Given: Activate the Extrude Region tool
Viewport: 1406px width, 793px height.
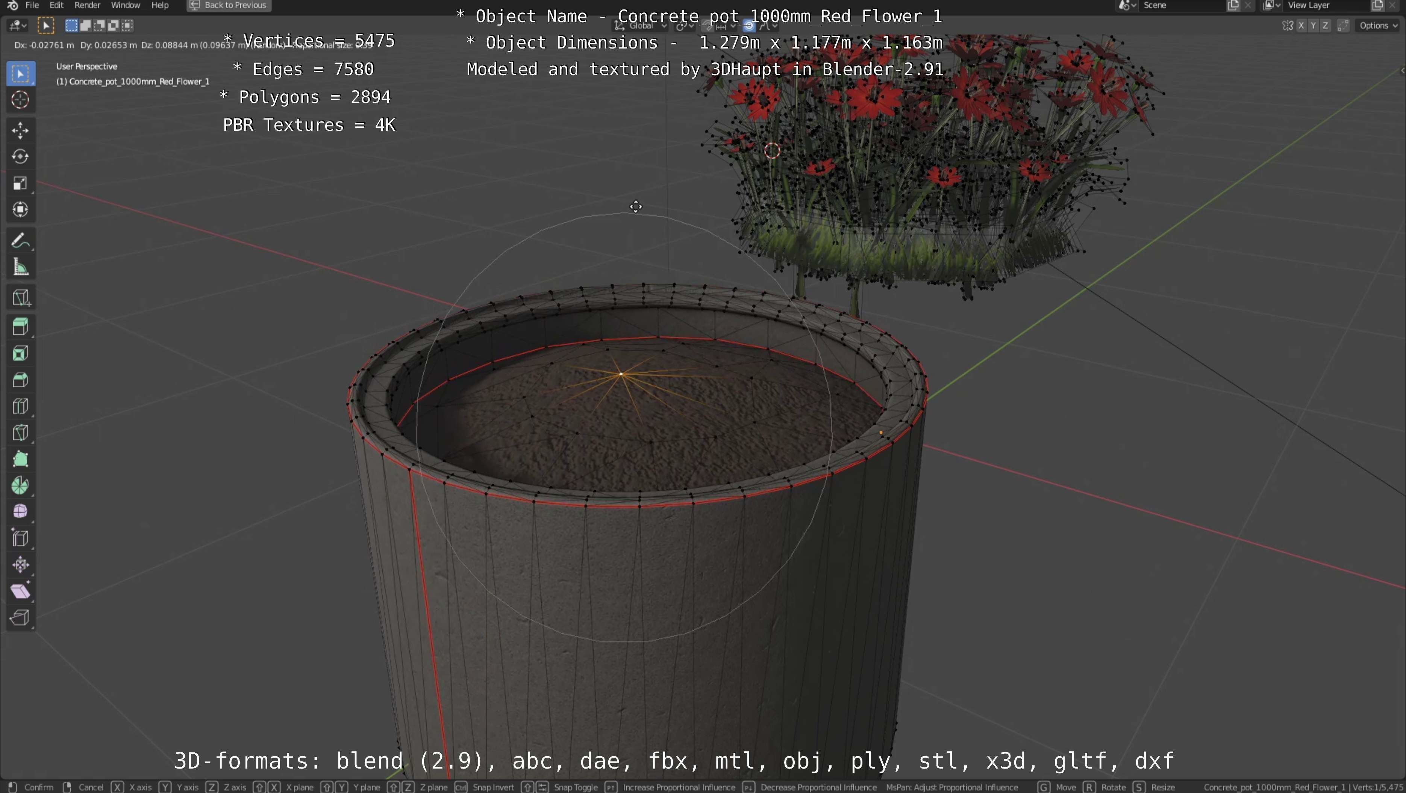Looking at the screenshot, I should [21, 327].
